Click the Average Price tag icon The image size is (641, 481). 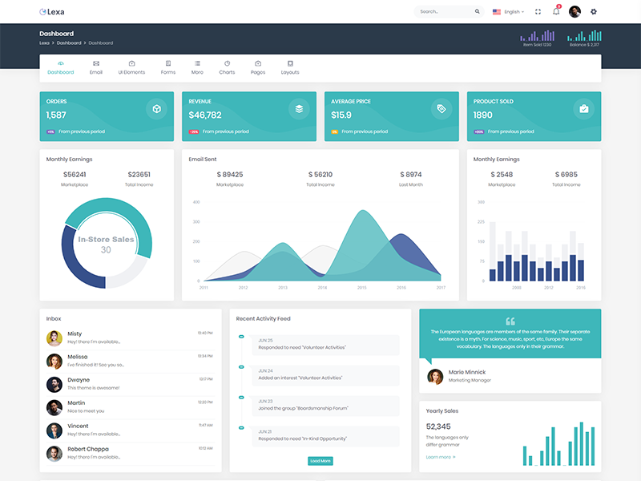441,109
